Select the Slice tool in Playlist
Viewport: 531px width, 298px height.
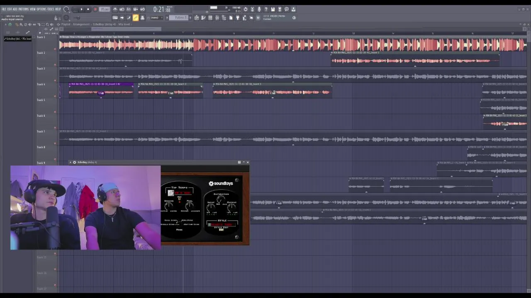(39, 24)
